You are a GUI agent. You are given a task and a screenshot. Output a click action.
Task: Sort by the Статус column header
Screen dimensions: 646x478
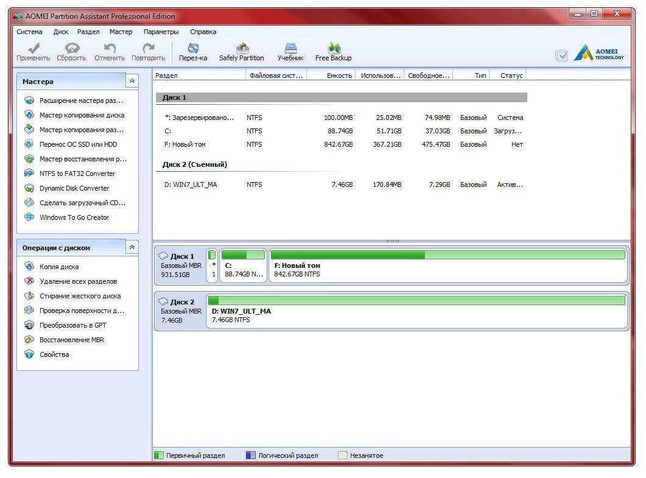[x=508, y=76]
